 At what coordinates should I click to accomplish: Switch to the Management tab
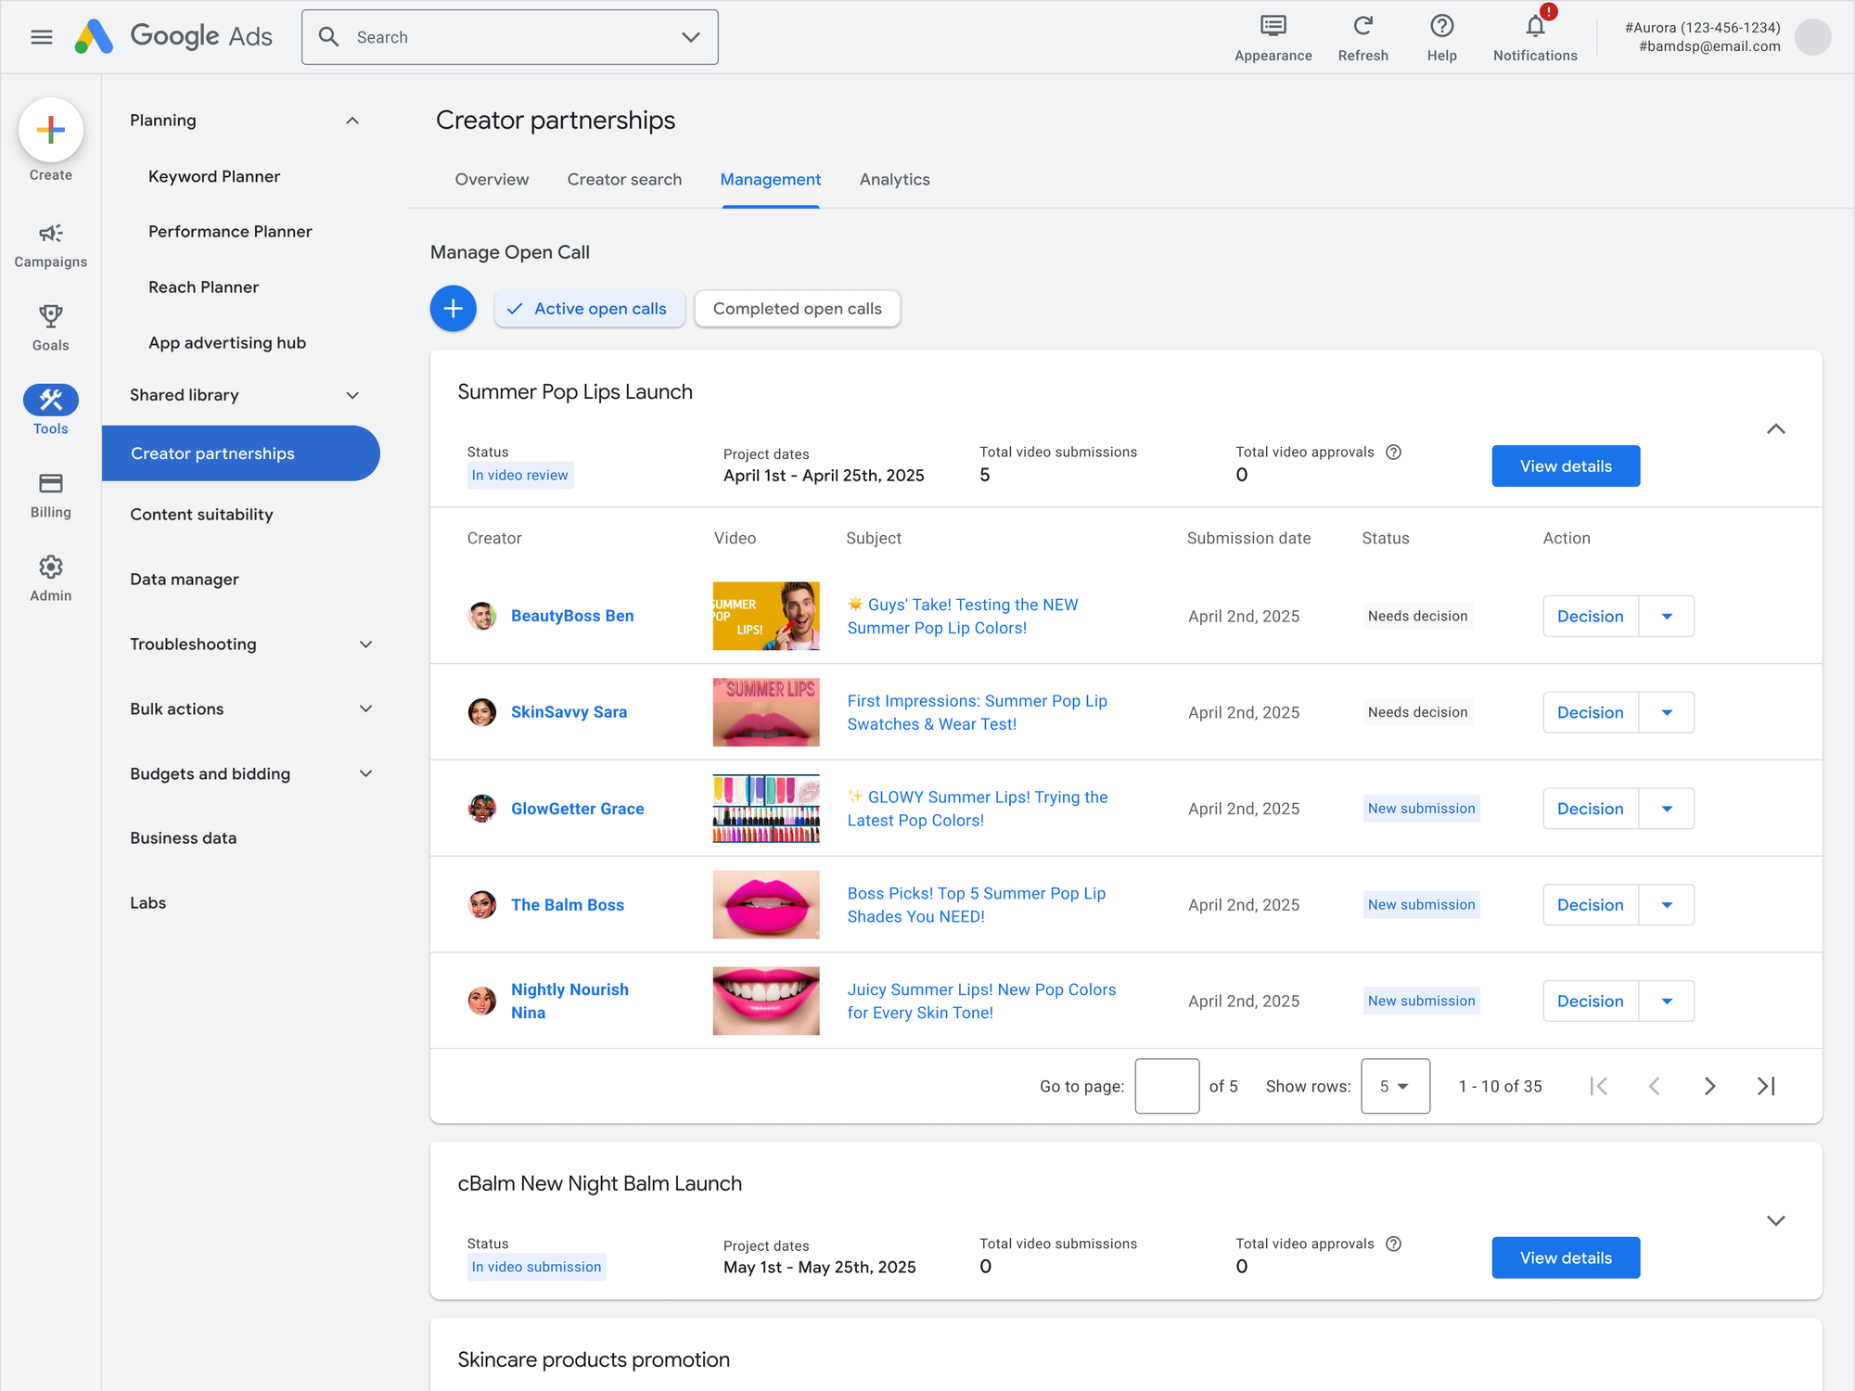tap(771, 180)
